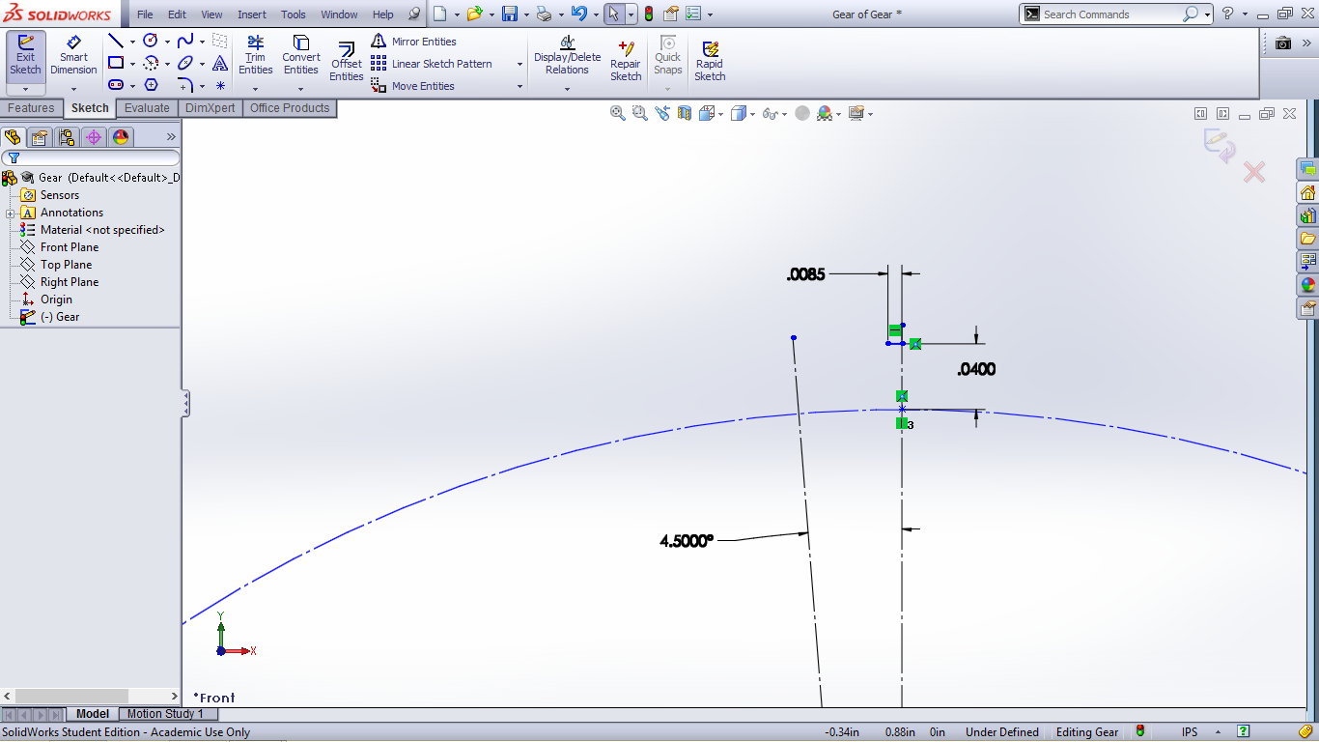Screen dimensions: 1319x742
Task: Pick the Line sketch tool
Action: click(116, 42)
